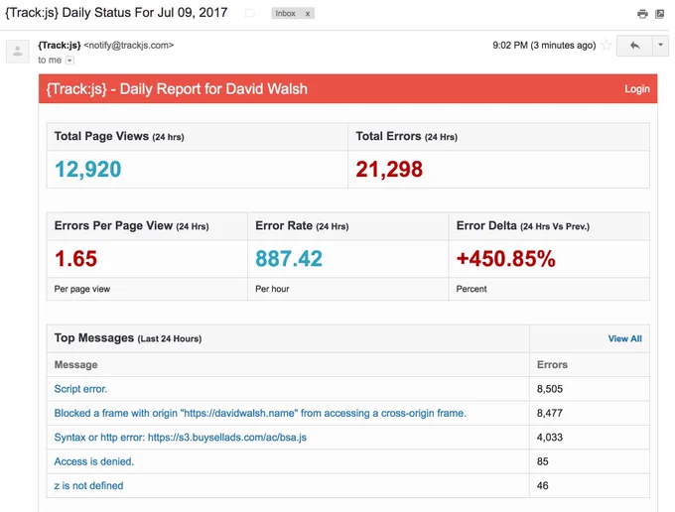Open the 'z is not defined' message
This screenshot has height=512, width=675.
coord(88,486)
